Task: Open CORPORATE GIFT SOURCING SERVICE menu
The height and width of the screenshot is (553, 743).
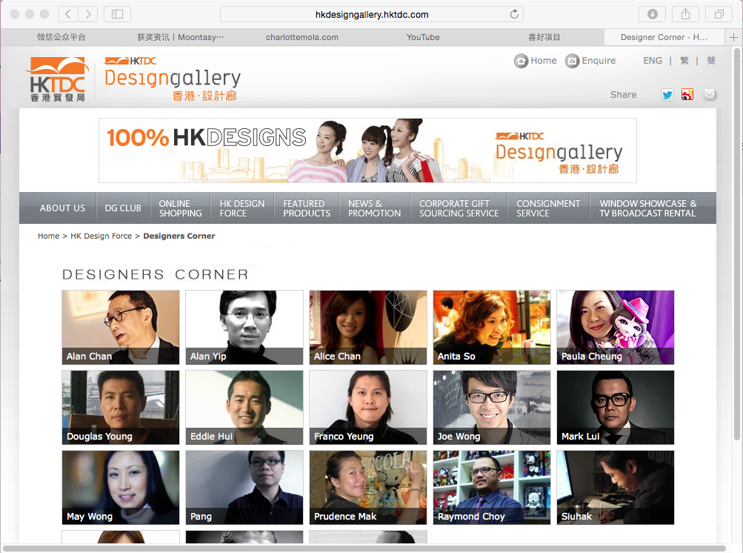Action: (x=459, y=208)
